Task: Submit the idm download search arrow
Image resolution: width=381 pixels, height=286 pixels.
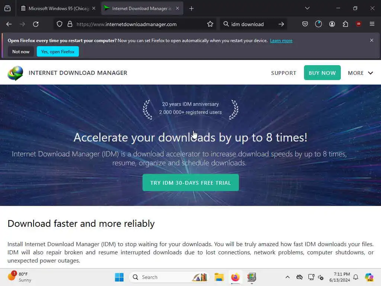Action: [281, 24]
